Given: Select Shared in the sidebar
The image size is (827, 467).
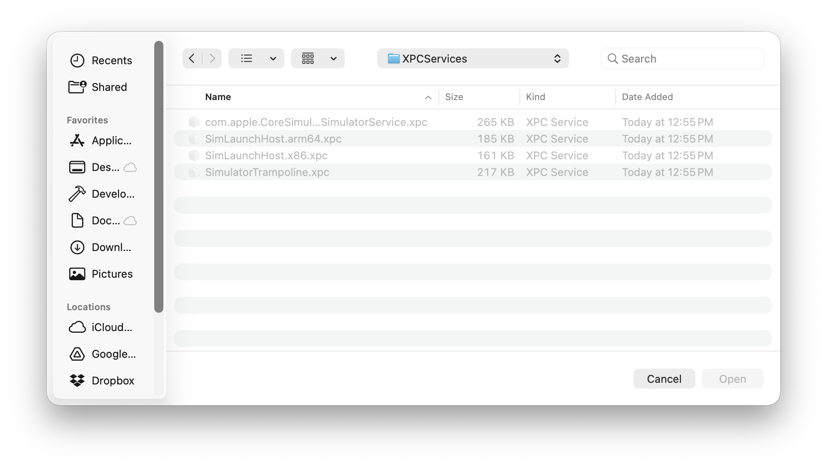Looking at the screenshot, I should (109, 87).
